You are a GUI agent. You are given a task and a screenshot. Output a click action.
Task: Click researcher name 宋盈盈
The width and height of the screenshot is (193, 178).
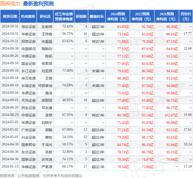click(x=47, y=41)
